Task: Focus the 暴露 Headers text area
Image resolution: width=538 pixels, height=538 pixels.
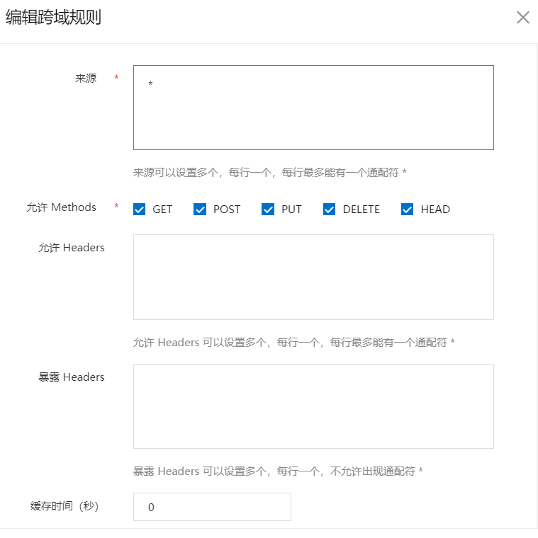Action: [313, 406]
